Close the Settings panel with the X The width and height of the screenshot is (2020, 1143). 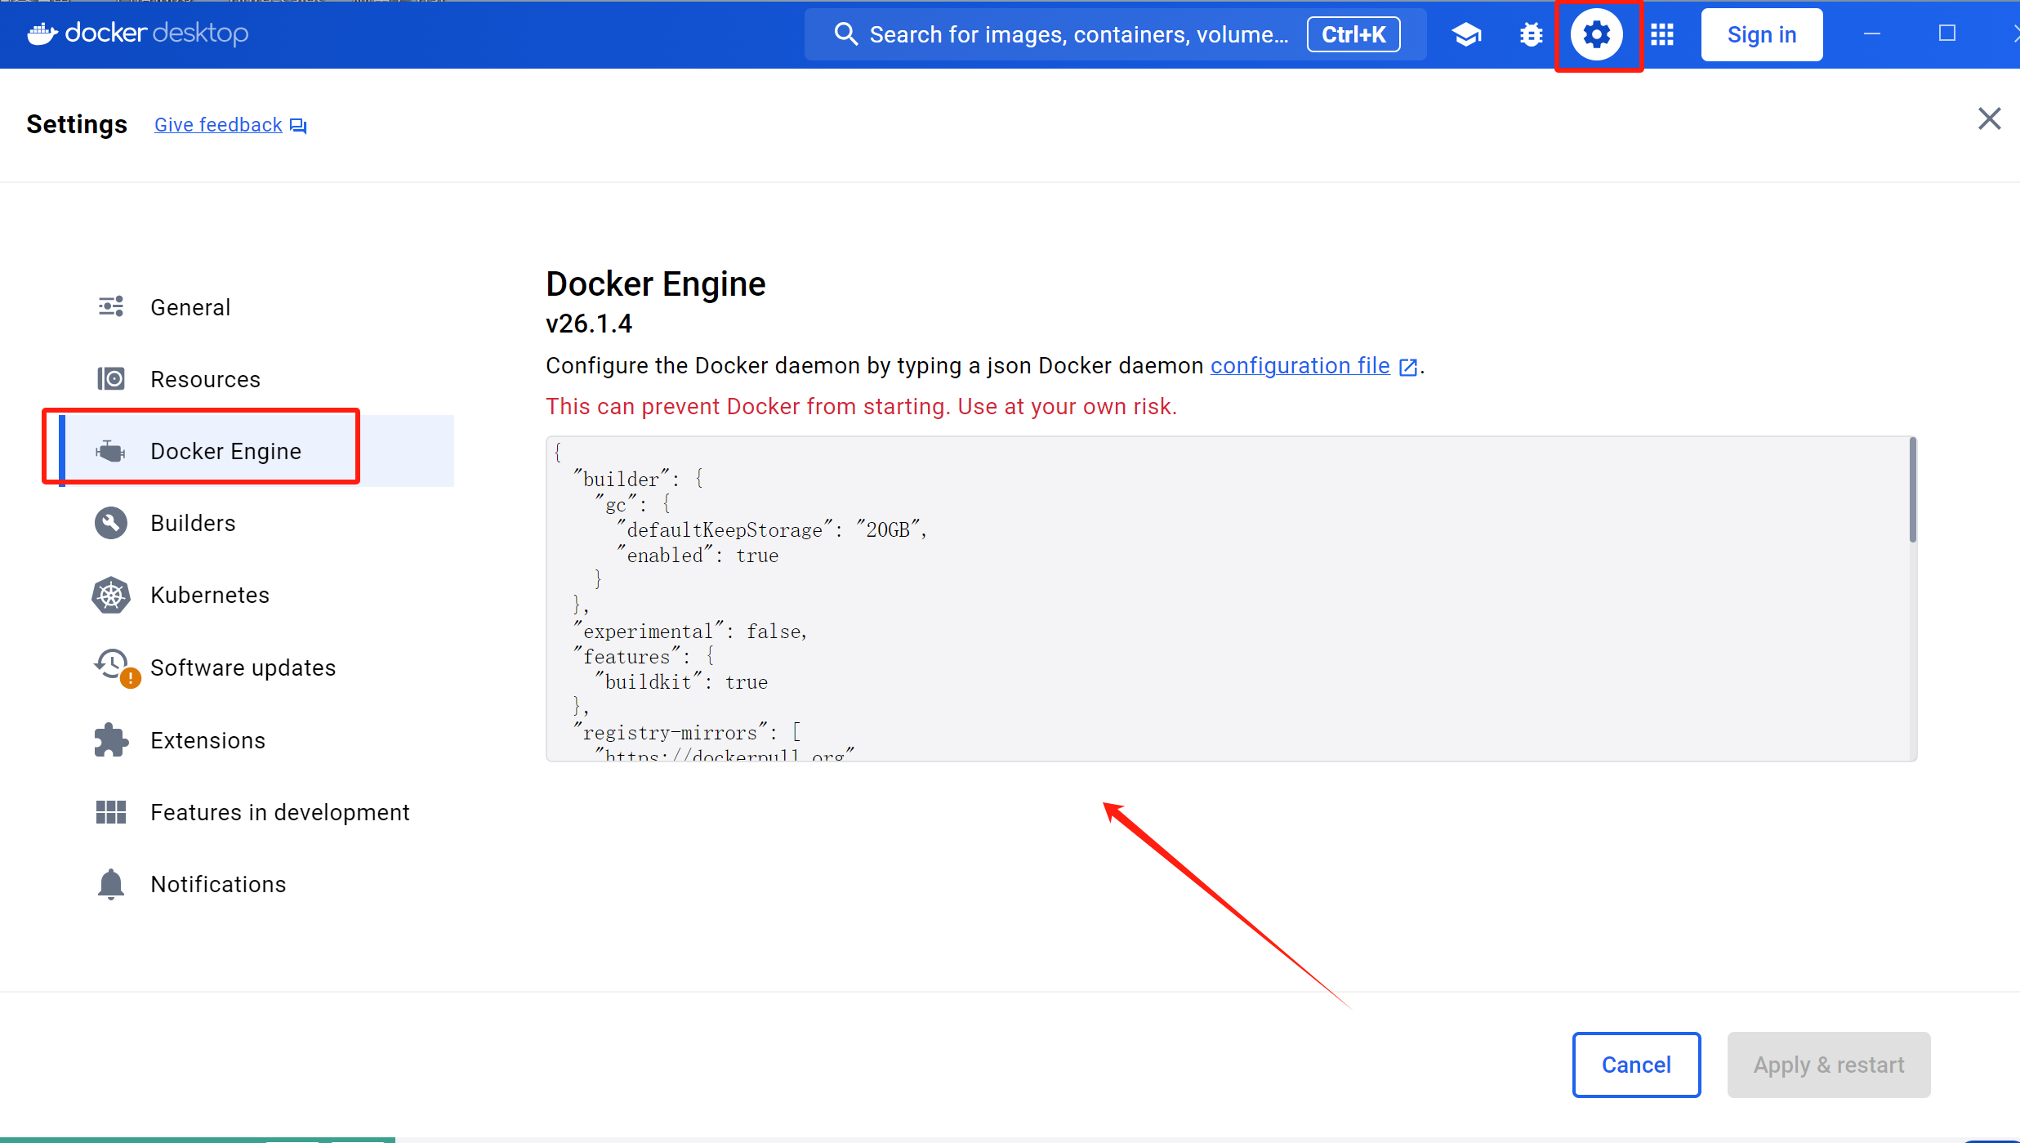coord(1989,118)
